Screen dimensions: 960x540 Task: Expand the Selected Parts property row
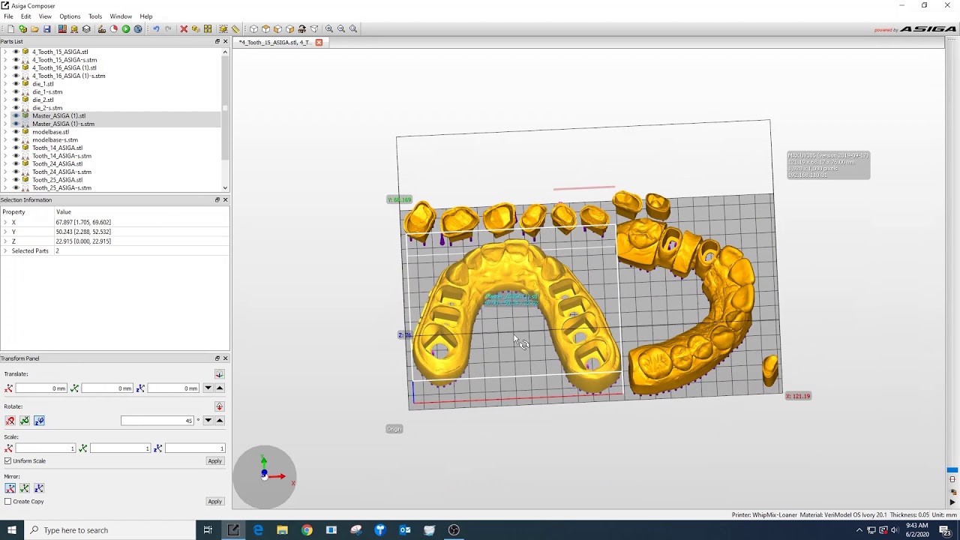[x=4, y=251]
